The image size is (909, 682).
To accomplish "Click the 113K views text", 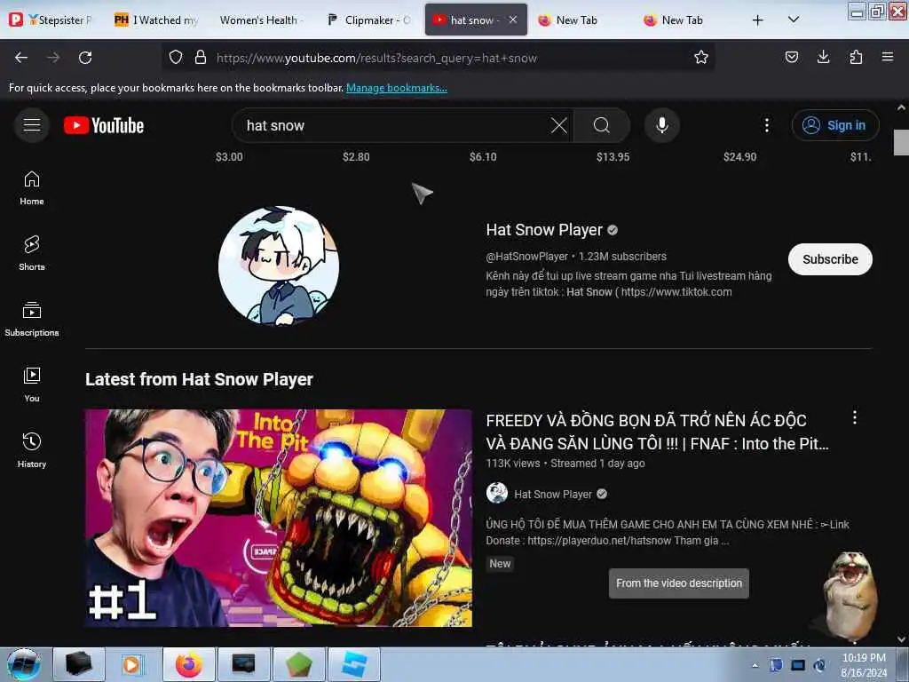I will pyautogui.click(x=513, y=464).
